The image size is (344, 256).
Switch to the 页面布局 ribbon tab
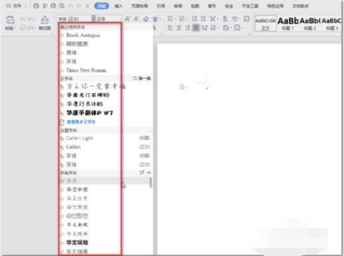[x=140, y=6]
